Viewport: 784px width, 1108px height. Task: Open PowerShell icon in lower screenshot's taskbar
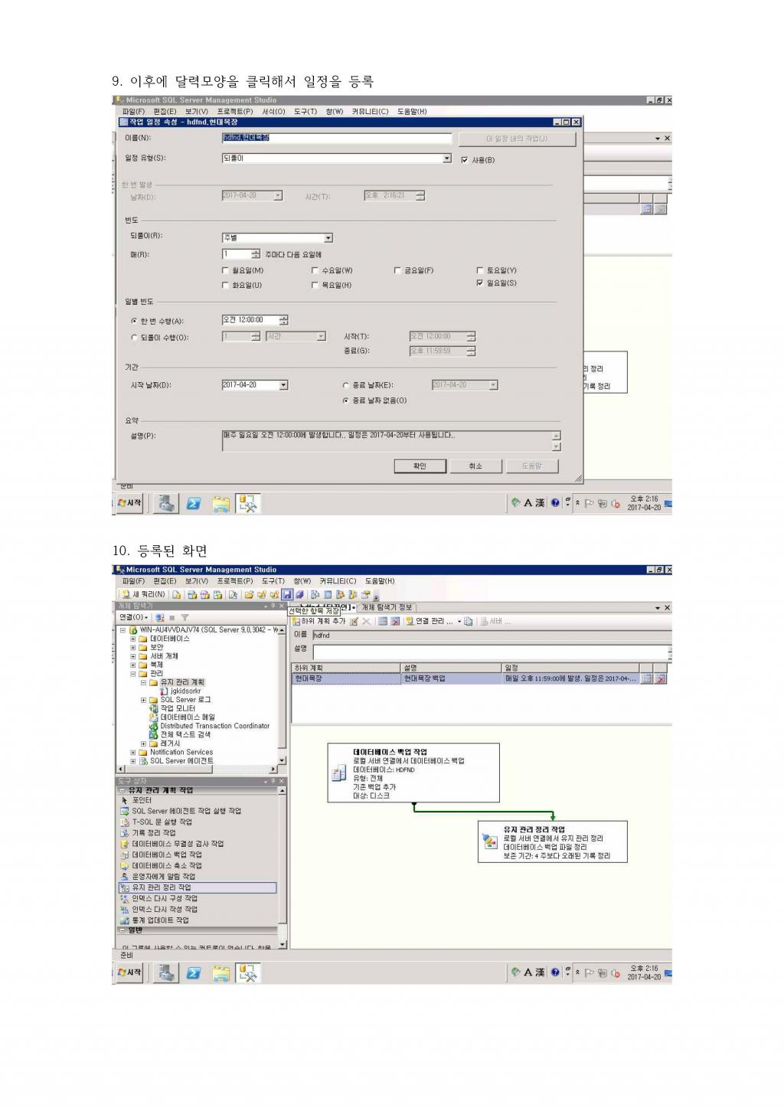(x=194, y=972)
